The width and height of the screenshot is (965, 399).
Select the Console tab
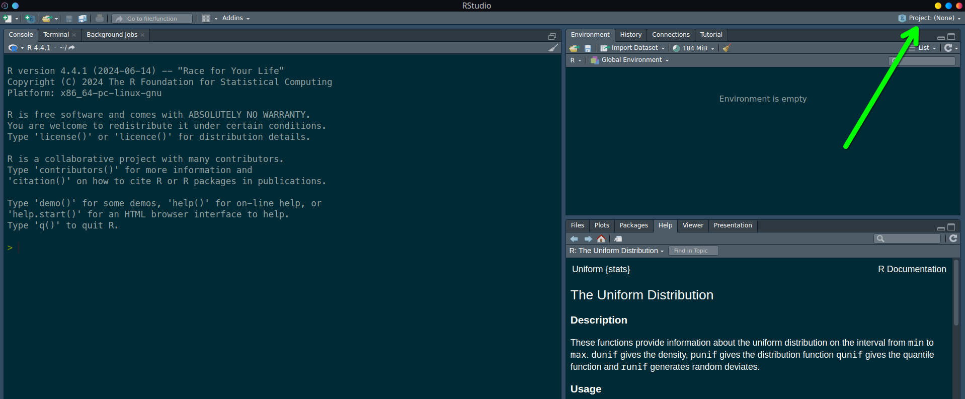coord(21,35)
